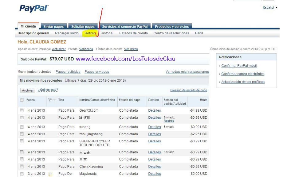
Task: Check the SHENZHEN CYBER TECHNOLOGY row checkbox
Action: point(22,141)
